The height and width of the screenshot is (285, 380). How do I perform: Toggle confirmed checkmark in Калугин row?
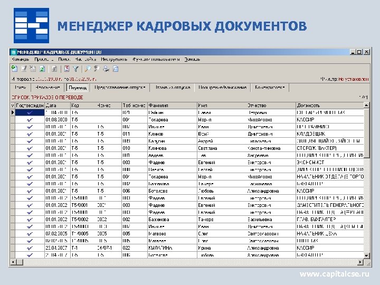click(x=30, y=141)
